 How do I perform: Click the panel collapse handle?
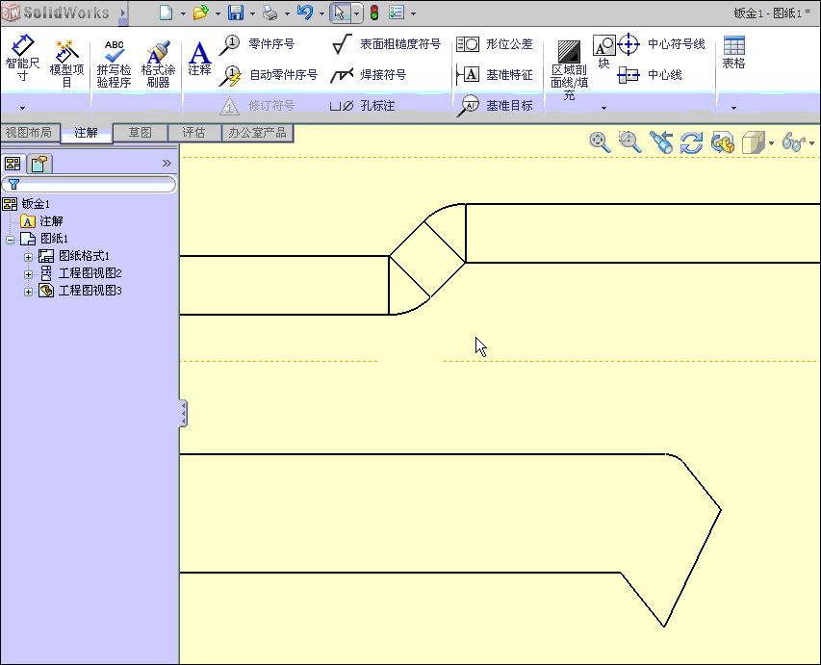(183, 414)
